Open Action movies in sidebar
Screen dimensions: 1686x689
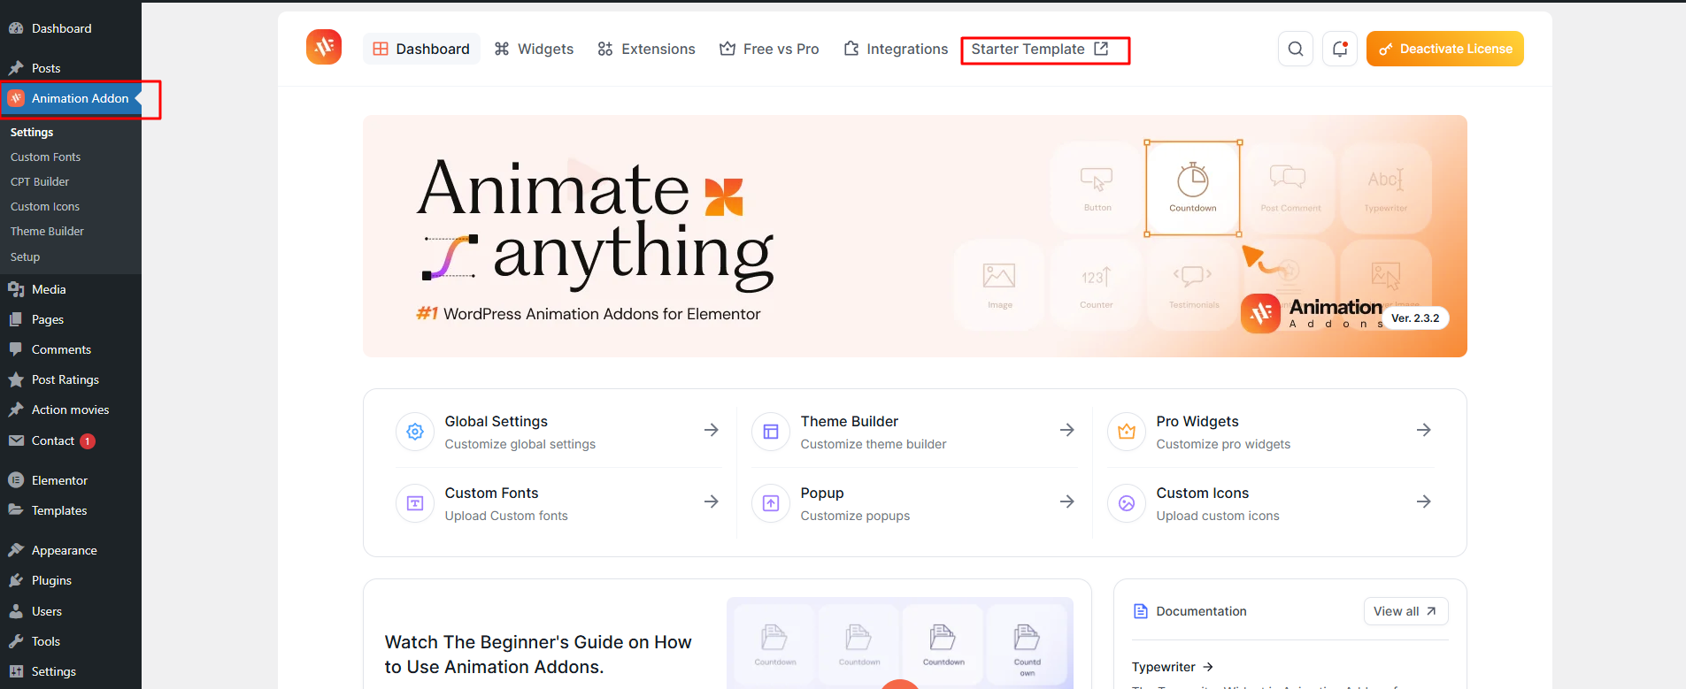(71, 410)
